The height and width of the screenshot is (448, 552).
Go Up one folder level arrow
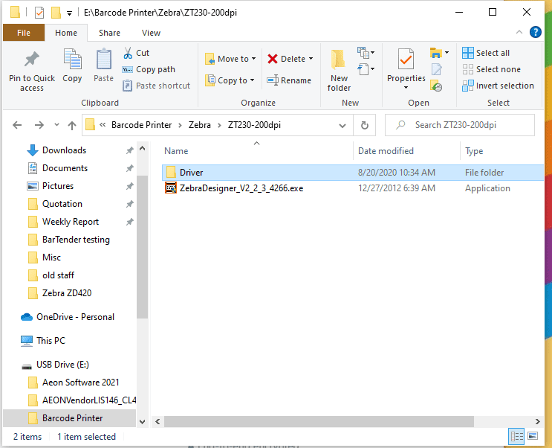pos(72,125)
